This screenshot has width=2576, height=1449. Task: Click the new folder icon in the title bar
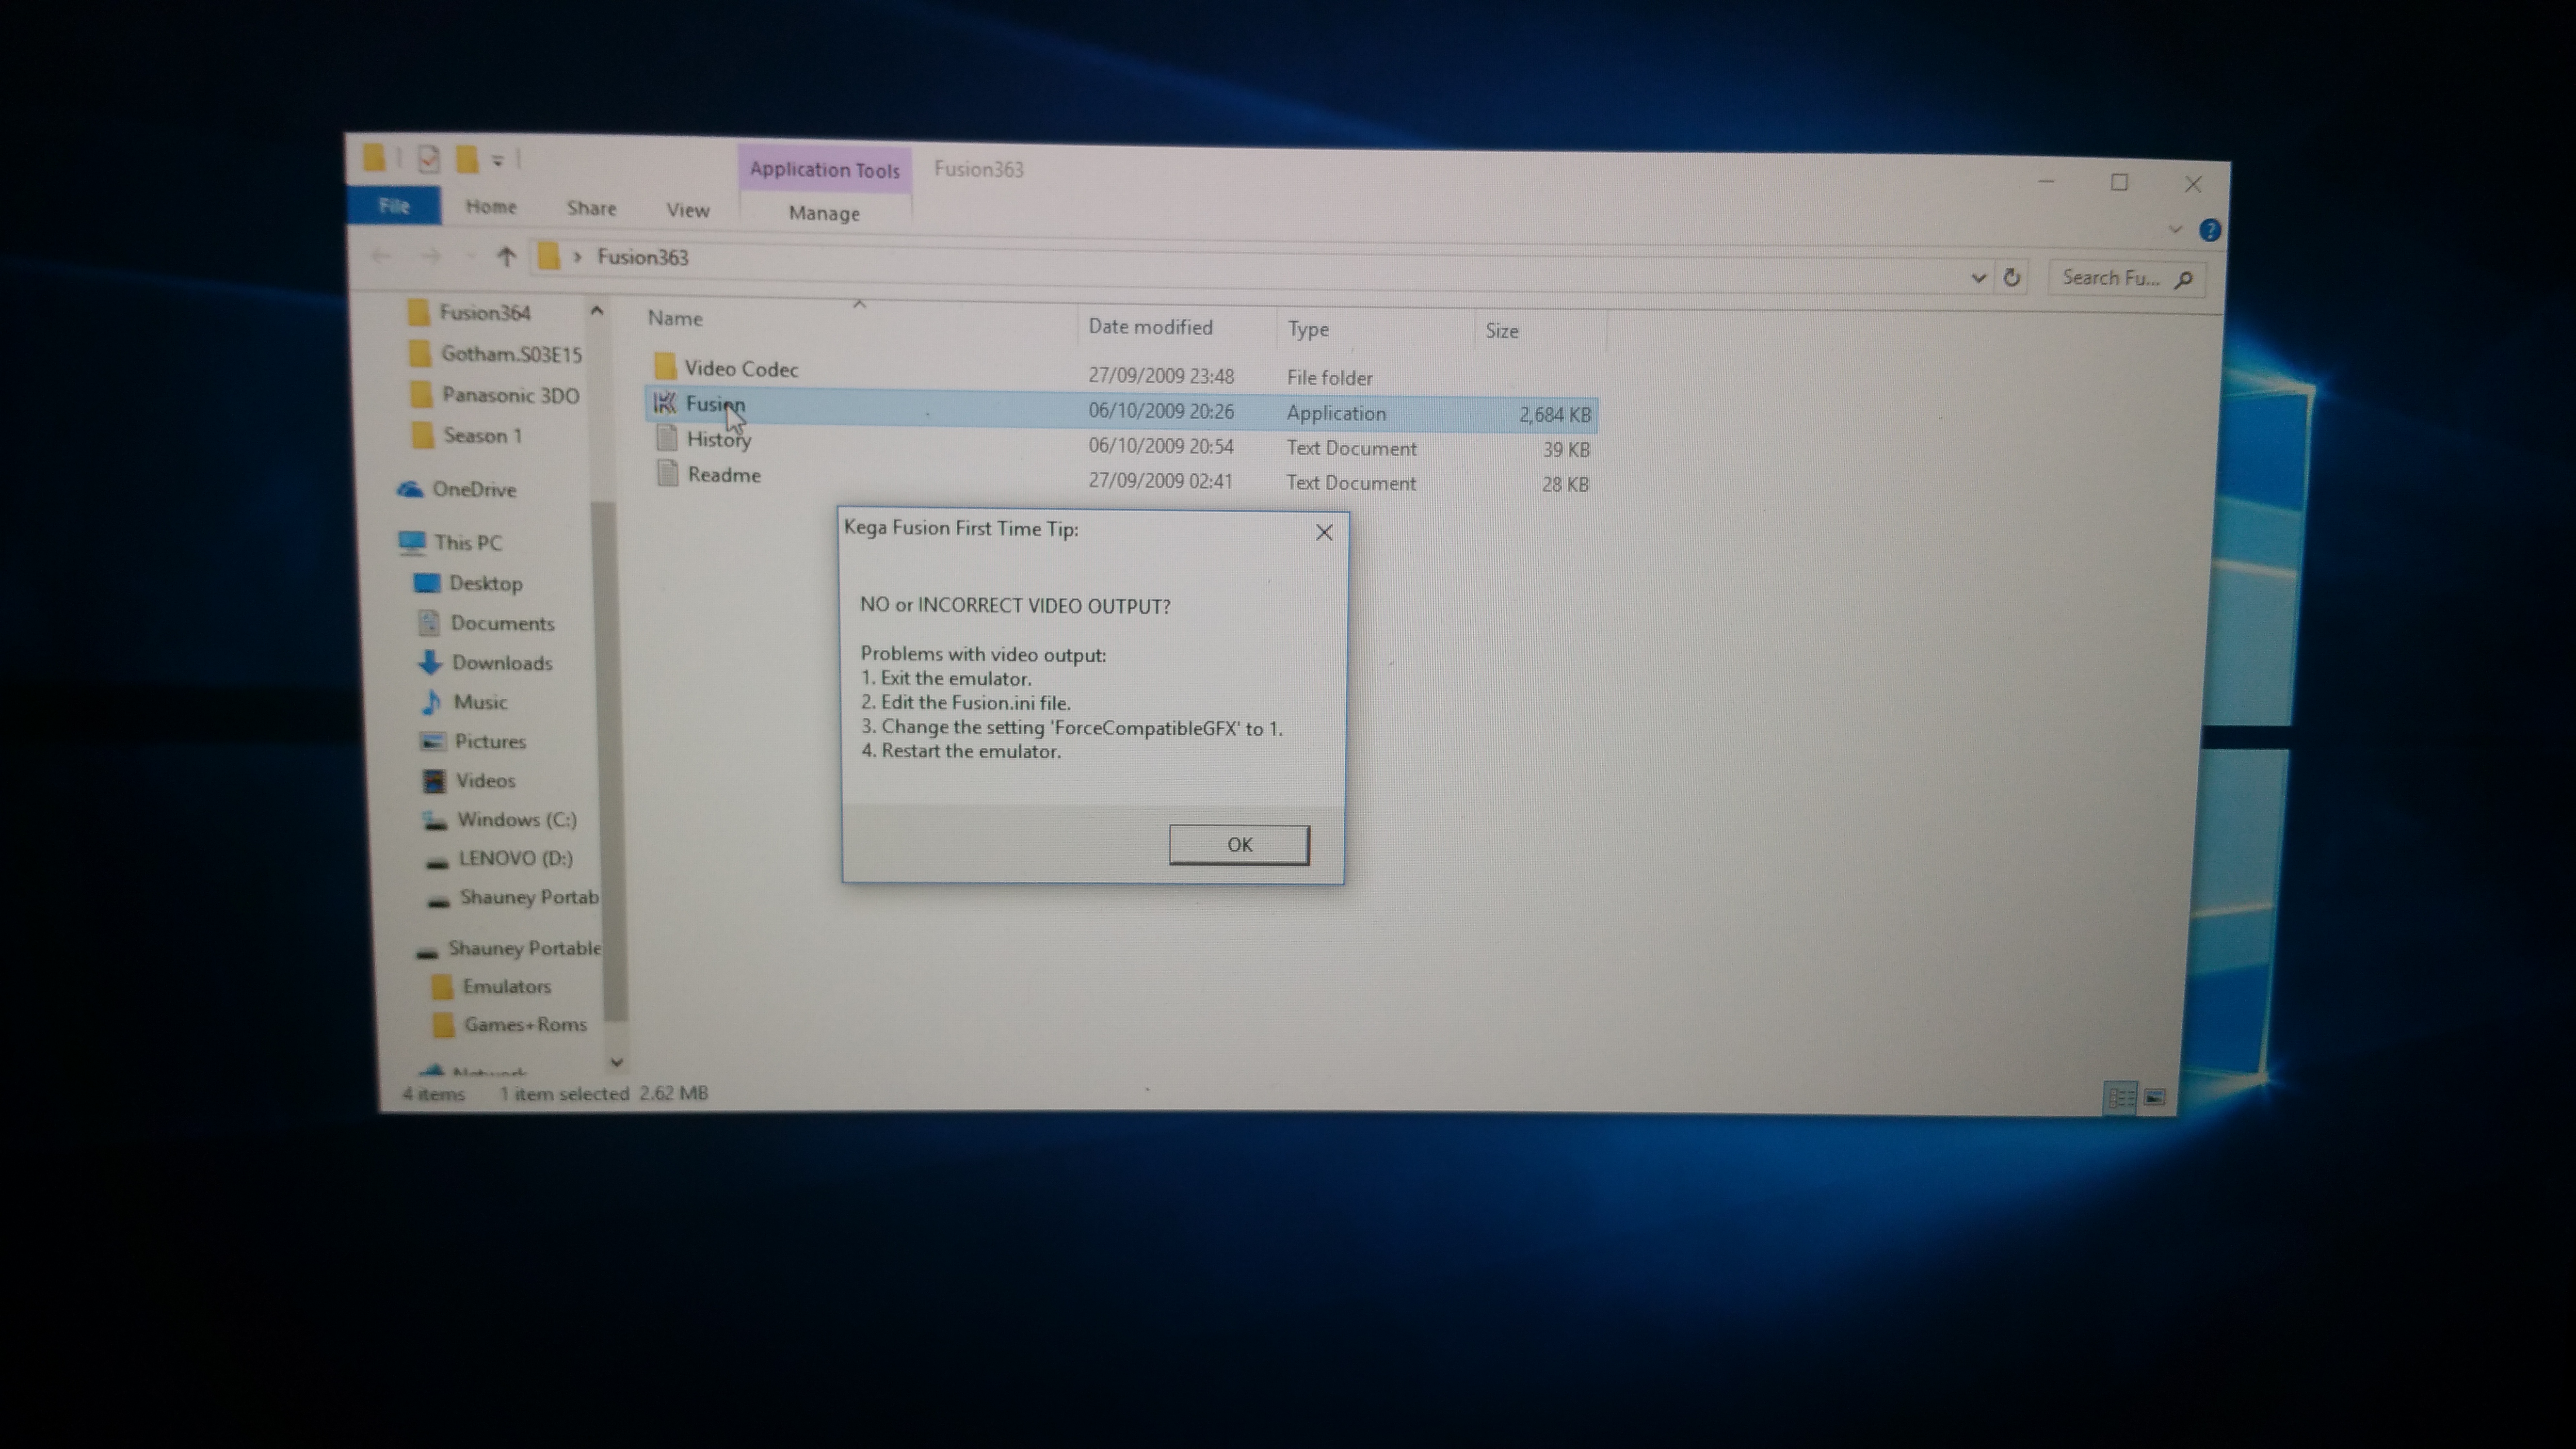(x=467, y=159)
